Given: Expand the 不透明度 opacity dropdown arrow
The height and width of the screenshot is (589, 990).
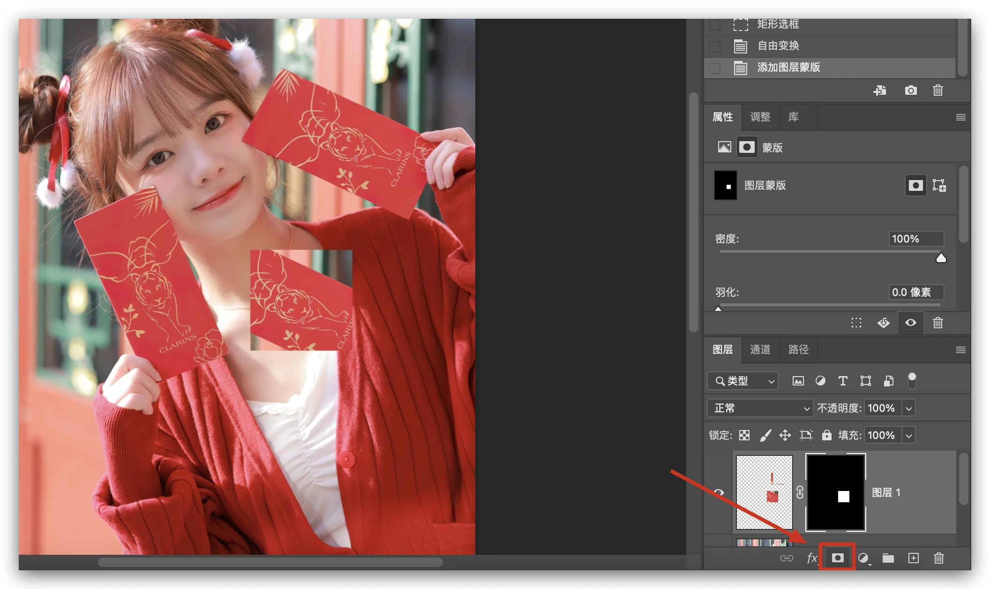Looking at the screenshot, I should pyautogui.click(x=908, y=408).
